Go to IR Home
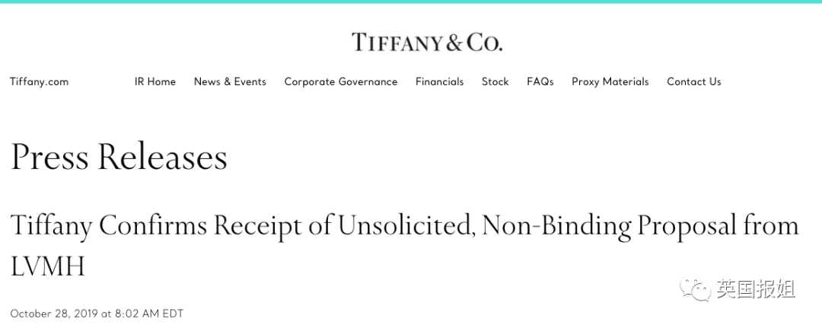 click(155, 81)
